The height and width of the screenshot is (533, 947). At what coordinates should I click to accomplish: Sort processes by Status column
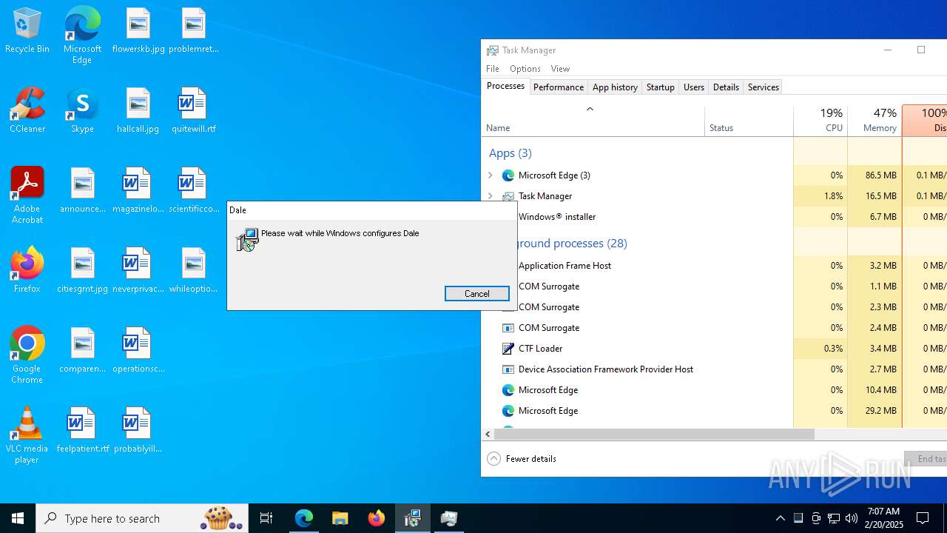point(749,121)
